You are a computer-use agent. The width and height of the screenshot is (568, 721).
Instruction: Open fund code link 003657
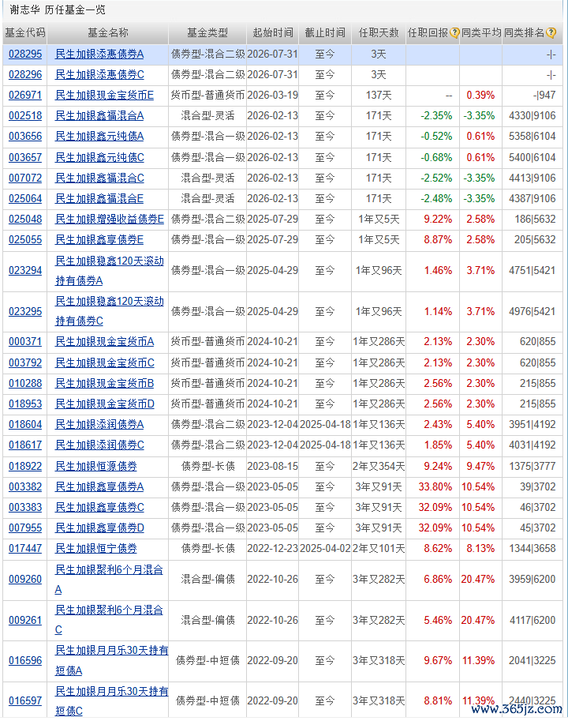[x=25, y=158]
